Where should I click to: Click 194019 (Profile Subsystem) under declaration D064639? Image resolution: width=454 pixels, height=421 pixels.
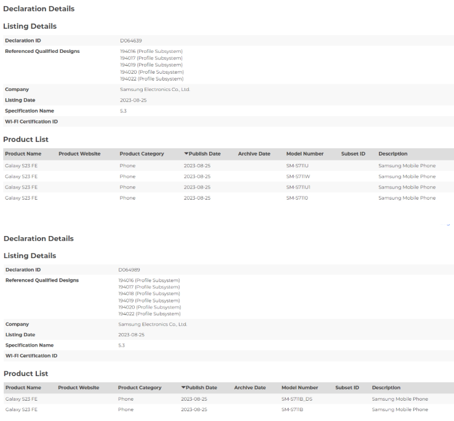[x=151, y=65]
